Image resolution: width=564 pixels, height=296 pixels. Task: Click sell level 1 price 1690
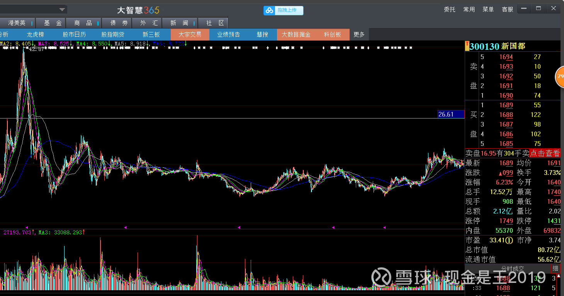506,95
